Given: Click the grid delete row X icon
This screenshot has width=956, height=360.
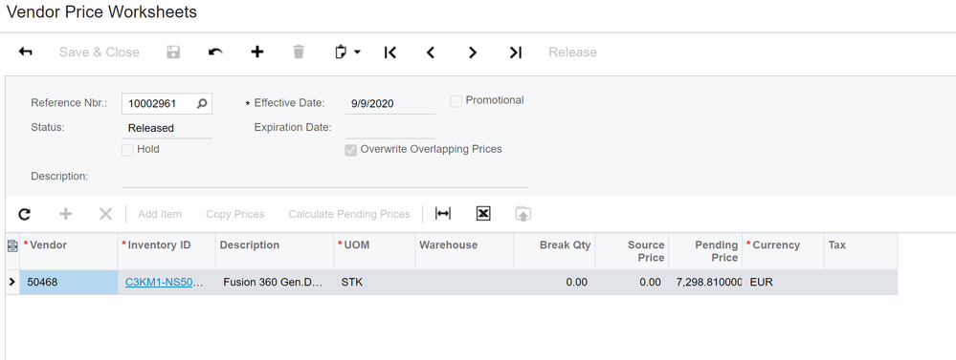Looking at the screenshot, I should click(x=105, y=214).
